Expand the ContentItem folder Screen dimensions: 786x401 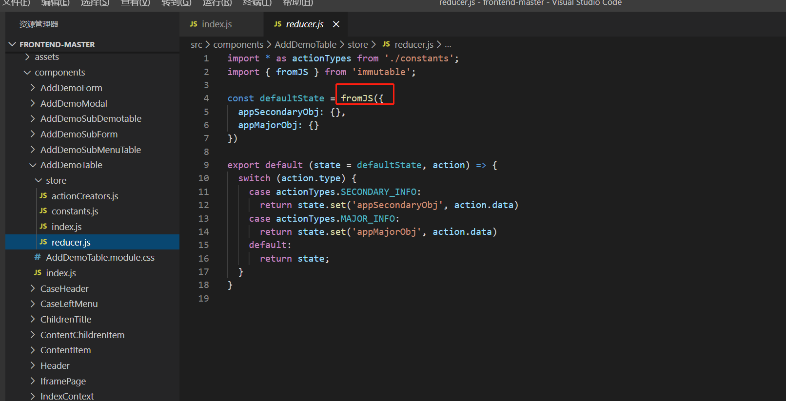point(33,350)
